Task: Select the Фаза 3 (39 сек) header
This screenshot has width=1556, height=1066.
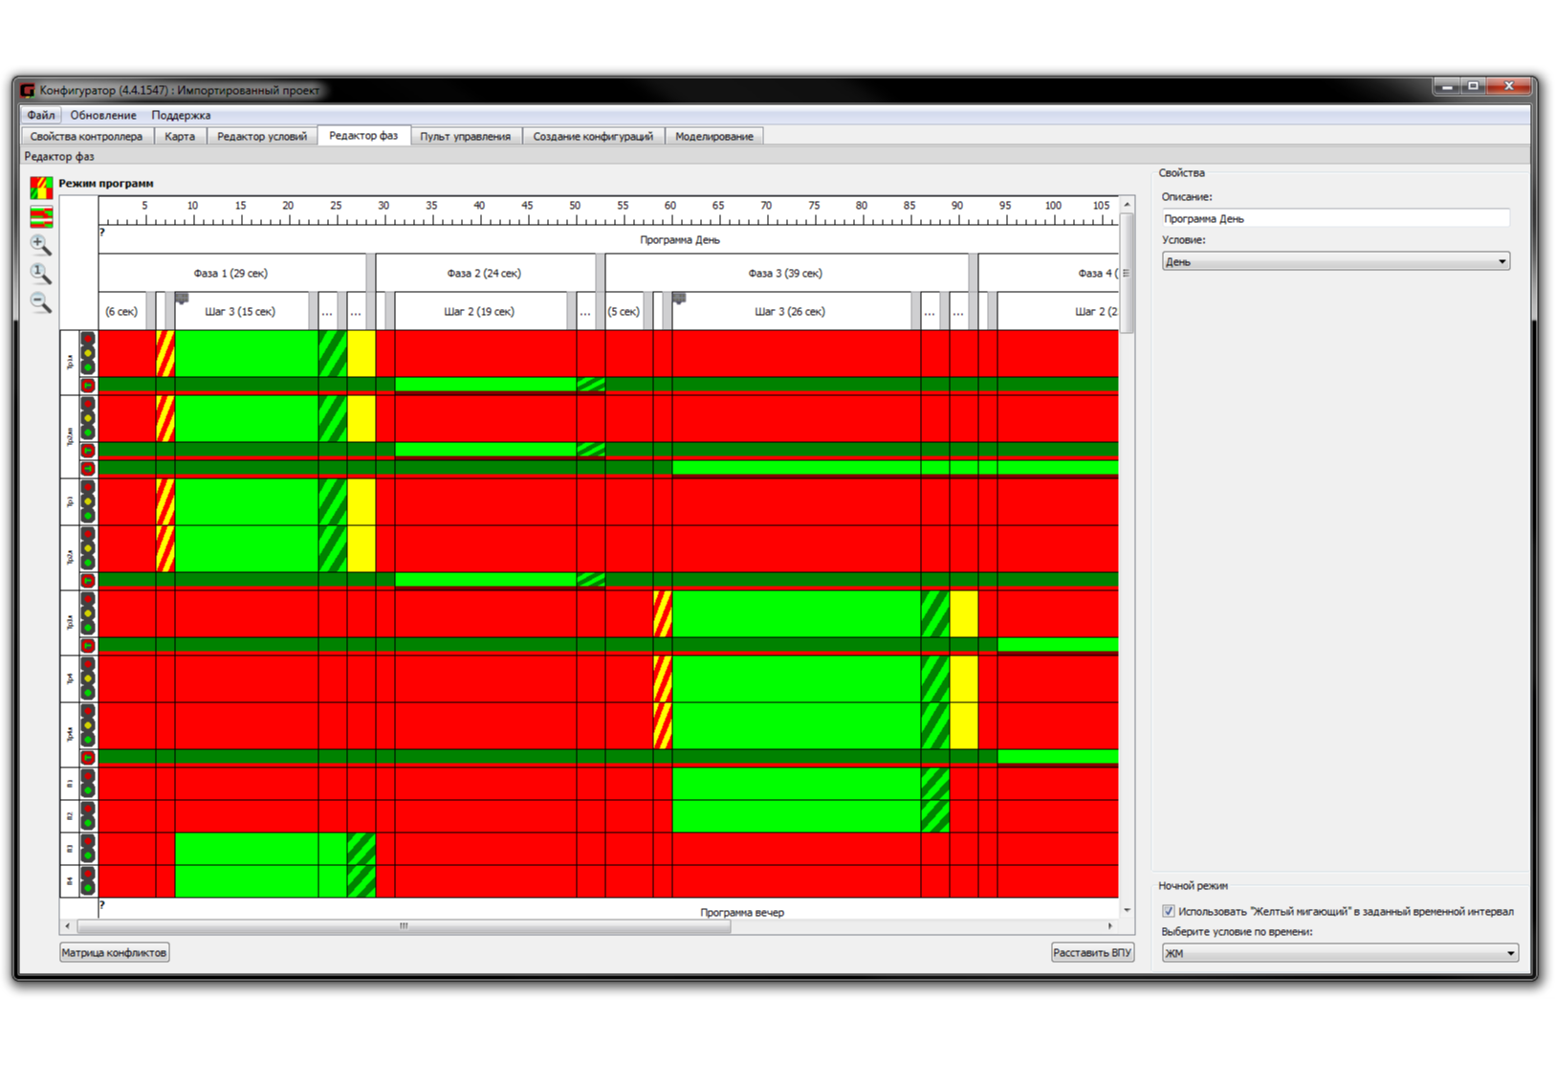Action: (786, 273)
